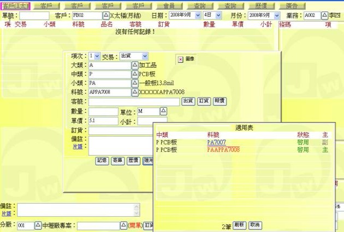
Task: Click the broken 圖像 image icon
Action: (x=181, y=59)
